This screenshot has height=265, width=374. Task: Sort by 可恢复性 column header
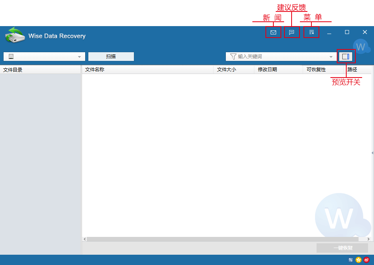[323, 70]
